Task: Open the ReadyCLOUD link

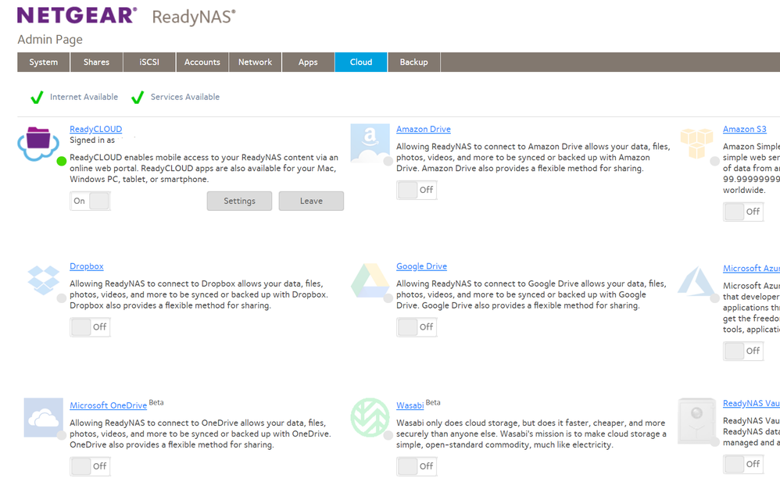Action: 95,129
